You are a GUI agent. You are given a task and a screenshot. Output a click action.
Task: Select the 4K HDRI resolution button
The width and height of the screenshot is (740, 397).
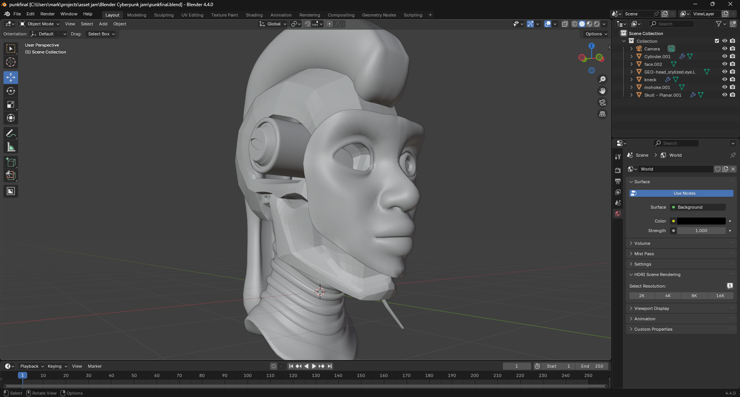[x=668, y=296]
